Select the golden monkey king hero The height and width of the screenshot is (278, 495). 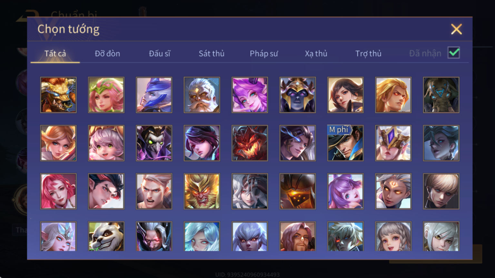click(202, 191)
